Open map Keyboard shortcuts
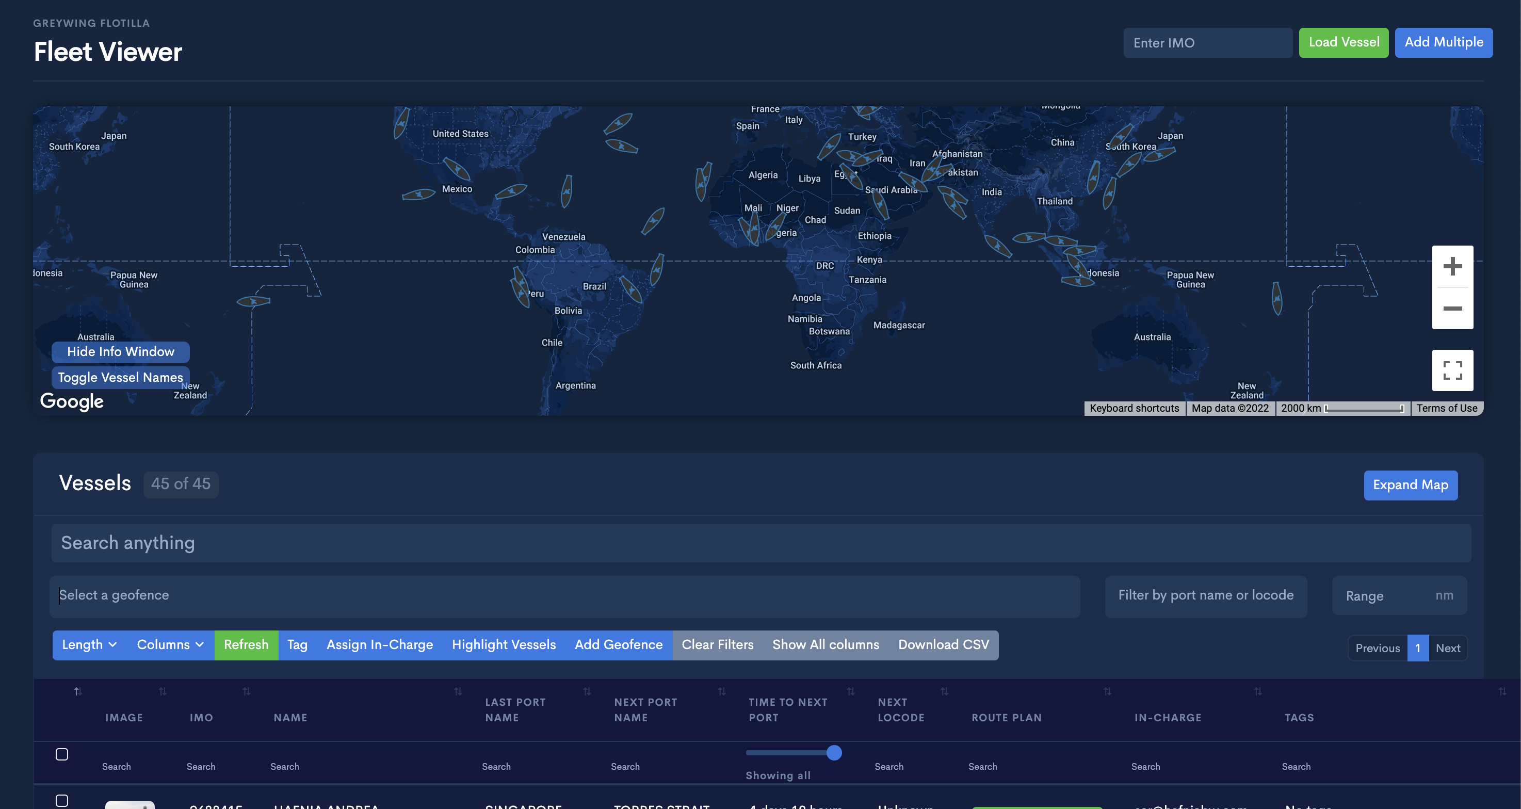1521x809 pixels. pos(1134,408)
